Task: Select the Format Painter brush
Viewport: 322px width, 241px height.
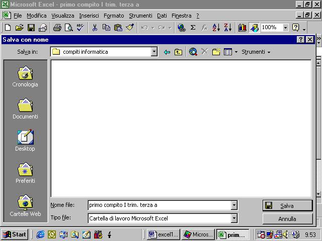Action: 130,28
